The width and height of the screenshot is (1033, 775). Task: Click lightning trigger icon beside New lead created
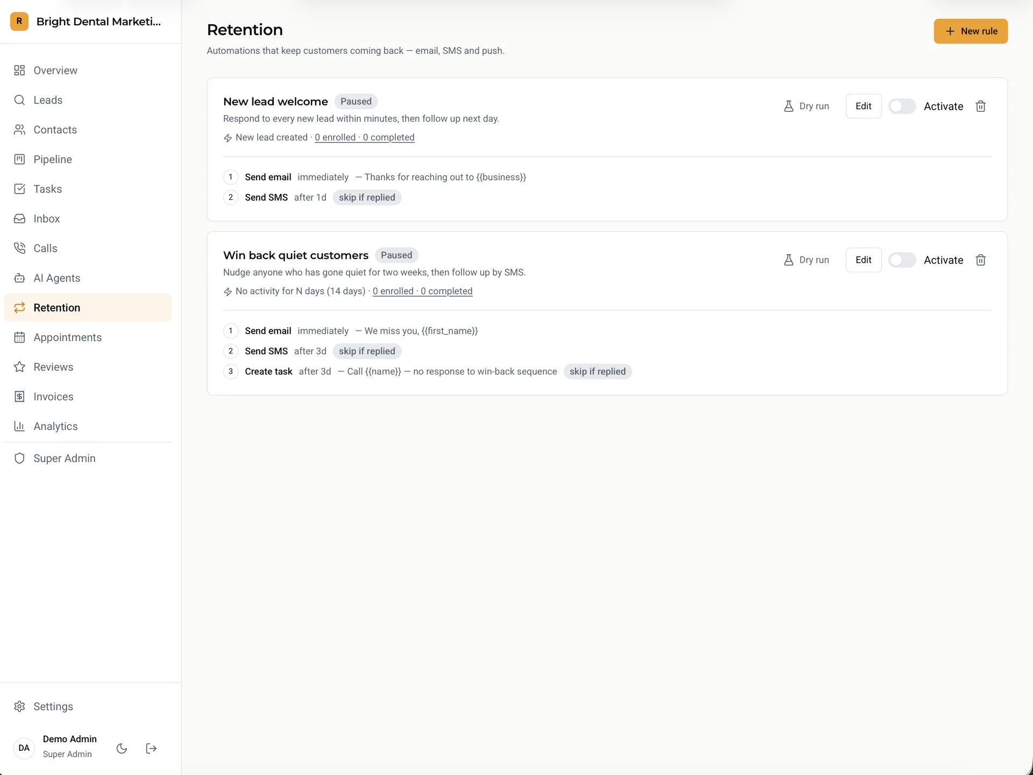(228, 138)
